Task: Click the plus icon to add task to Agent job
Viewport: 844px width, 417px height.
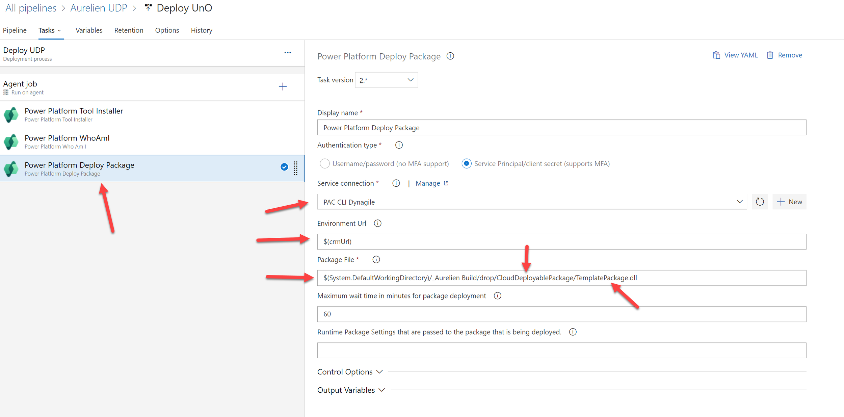Action: pyautogui.click(x=283, y=87)
